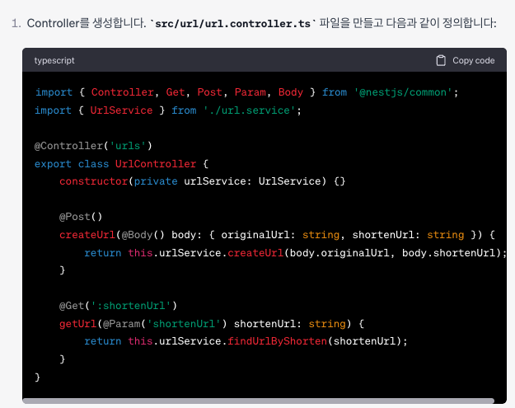Viewport: 515px width, 408px height.
Task: Click the body.originalUrl argument
Action: (x=339, y=252)
